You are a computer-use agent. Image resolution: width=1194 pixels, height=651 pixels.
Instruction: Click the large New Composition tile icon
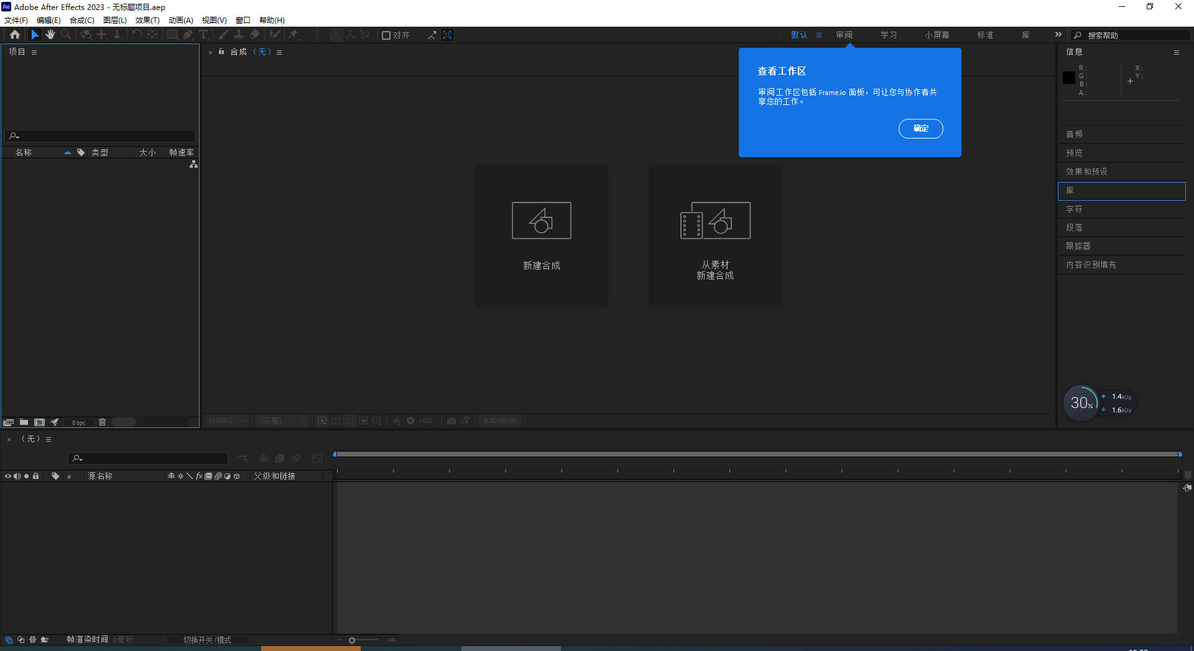(x=541, y=221)
